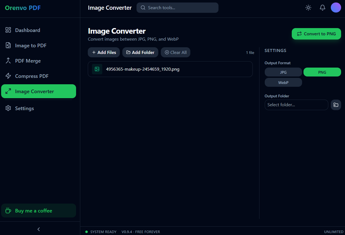The width and height of the screenshot is (345, 235).
Task: Click UNLIMITED status text
Action: 334,232
